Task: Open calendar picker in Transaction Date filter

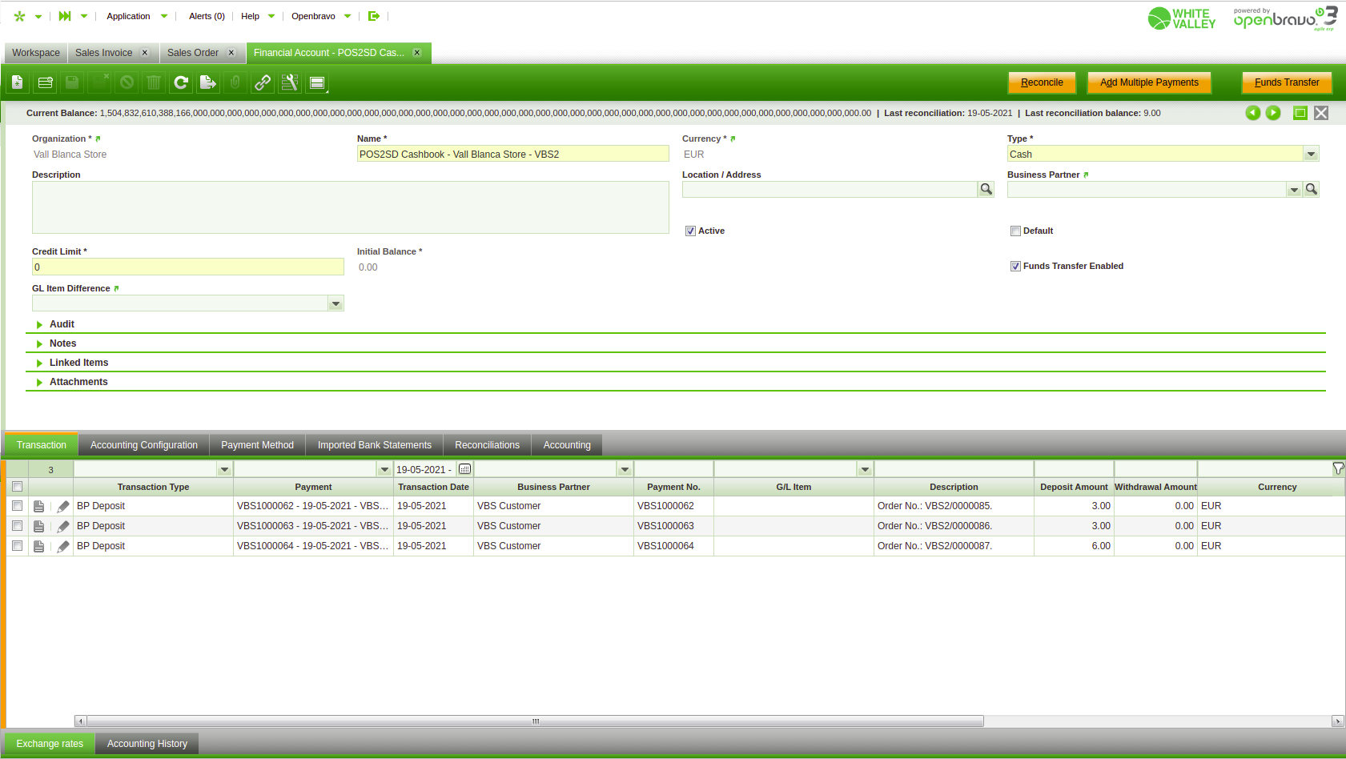Action: pyautogui.click(x=464, y=469)
